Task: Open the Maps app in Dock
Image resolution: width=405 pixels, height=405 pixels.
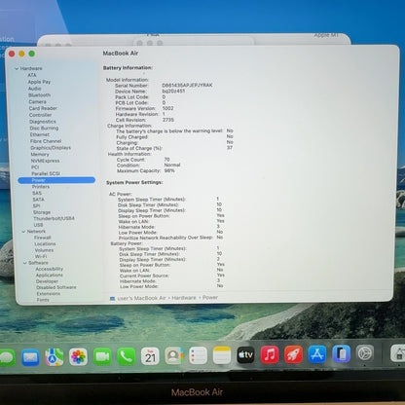Action: (x=55, y=357)
